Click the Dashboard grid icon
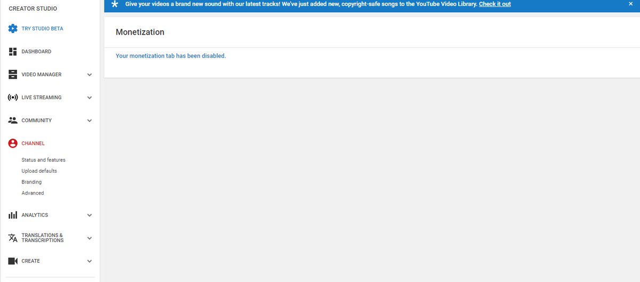The width and height of the screenshot is (640, 282). pos(13,52)
